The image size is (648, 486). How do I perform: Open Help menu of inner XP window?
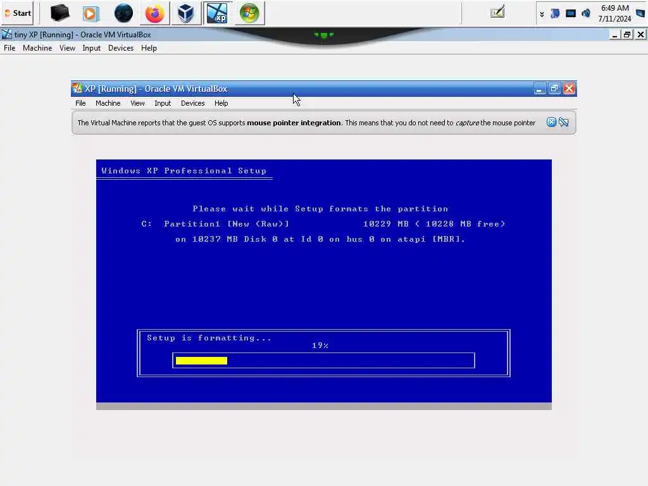tap(221, 103)
